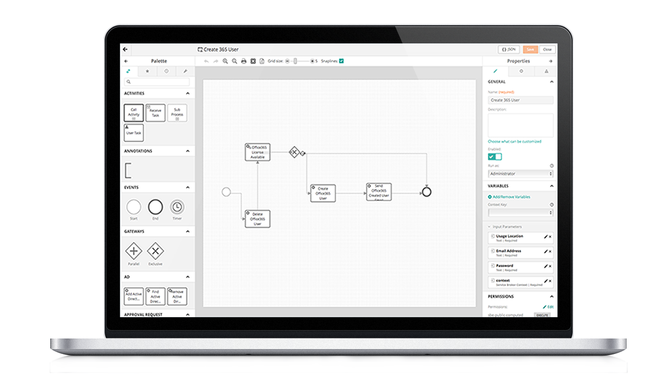
Task: Pick the Exclusive gateway from palette
Action: tap(155, 251)
